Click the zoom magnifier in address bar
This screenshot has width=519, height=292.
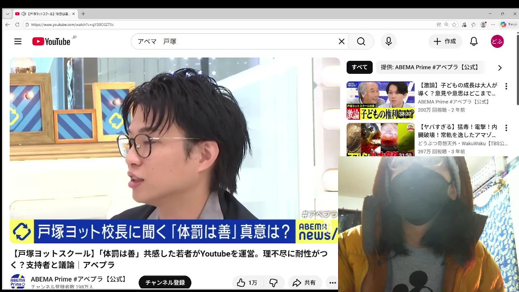click(x=446, y=24)
